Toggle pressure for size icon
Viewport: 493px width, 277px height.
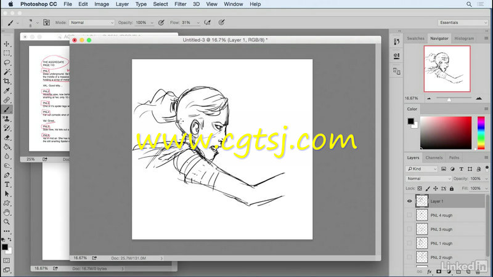click(x=221, y=23)
